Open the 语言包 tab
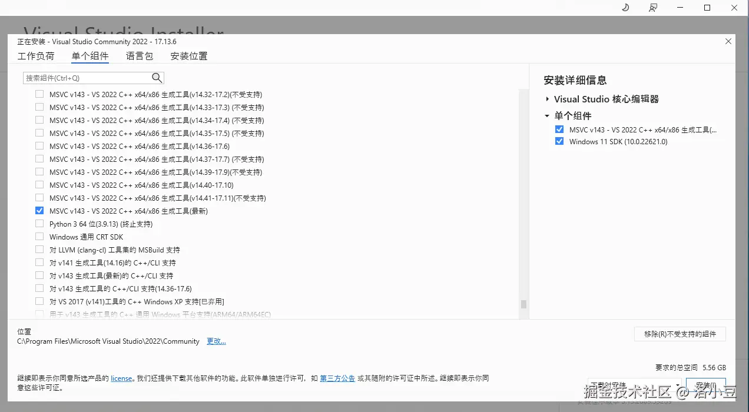The height and width of the screenshot is (412, 749). (138, 56)
